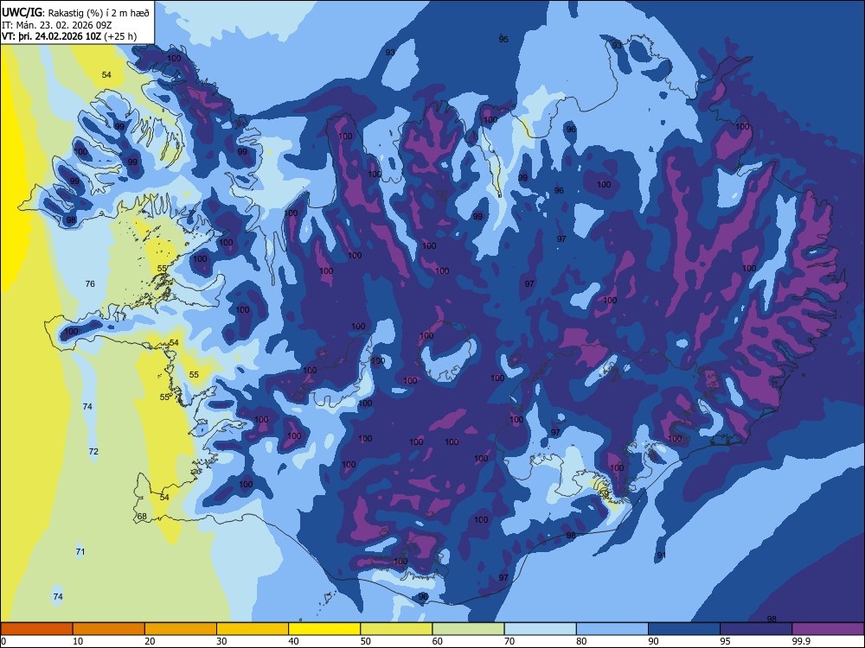
Task: Select the 20–30 legend color block
Action: [181, 629]
